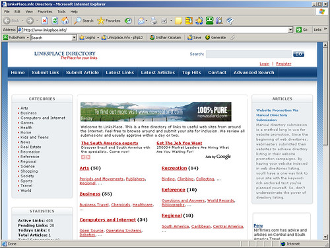This screenshot has width=330, height=248.
Task: Open the Latest Articles navigation tab
Action: point(158,73)
